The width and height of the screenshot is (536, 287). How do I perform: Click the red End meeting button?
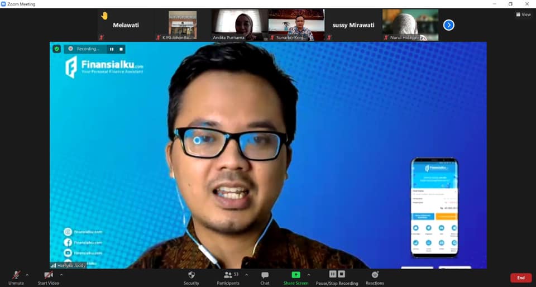point(520,278)
